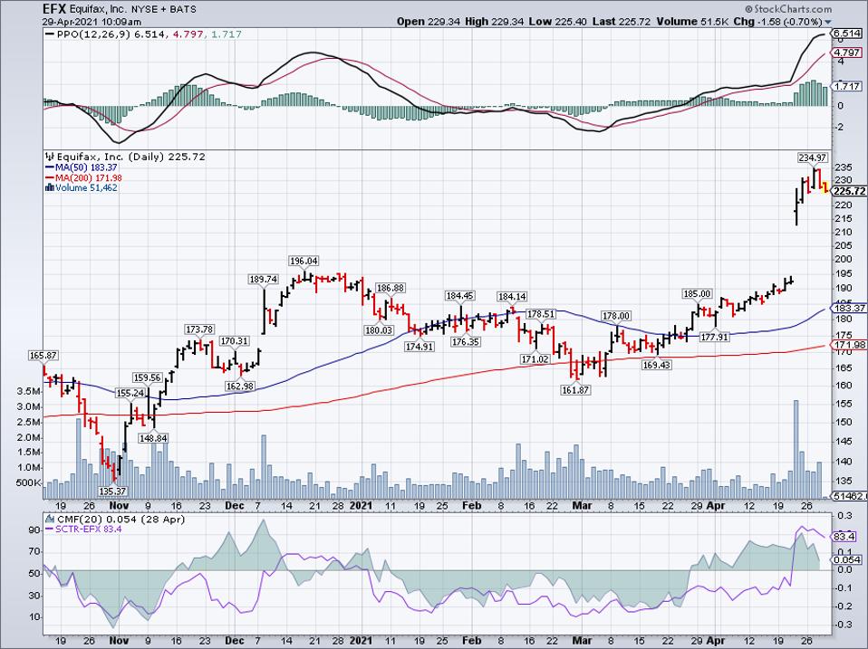Click the 177.91 price label
The width and height of the screenshot is (868, 649).
pyautogui.click(x=715, y=336)
